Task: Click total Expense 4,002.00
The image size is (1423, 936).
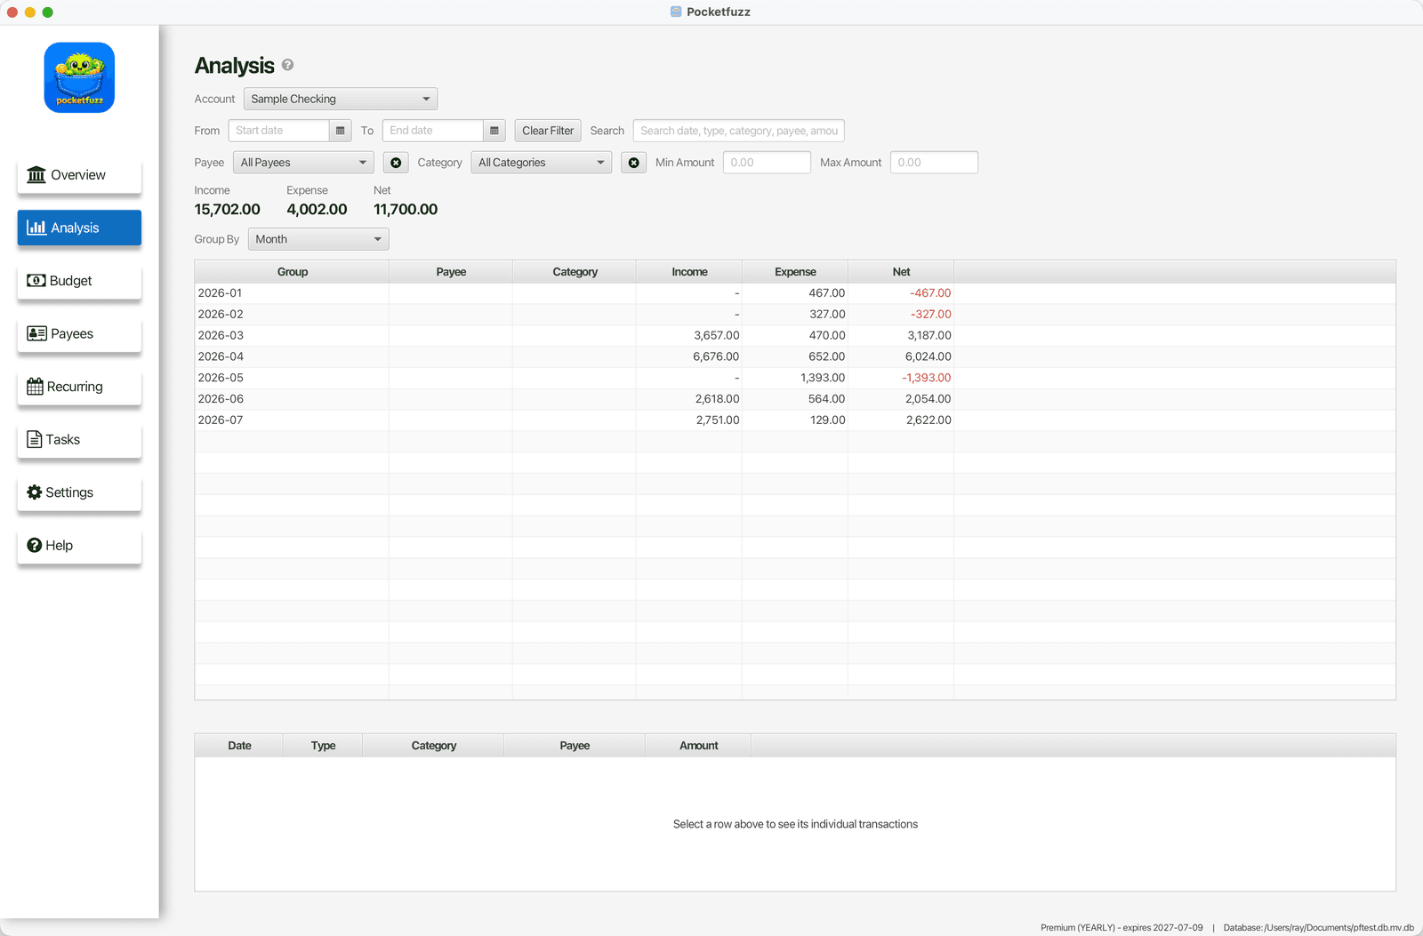Action: pos(317,210)
